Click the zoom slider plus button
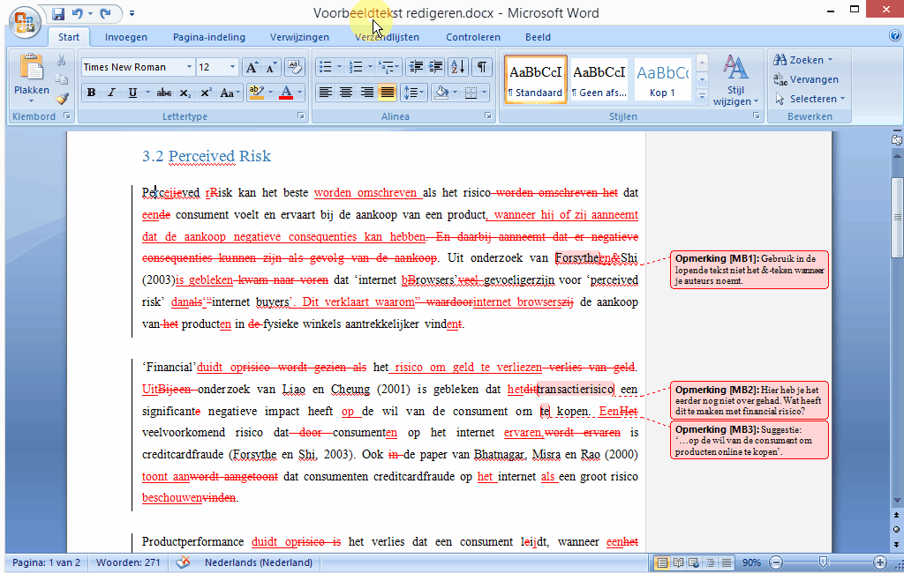 879,562
